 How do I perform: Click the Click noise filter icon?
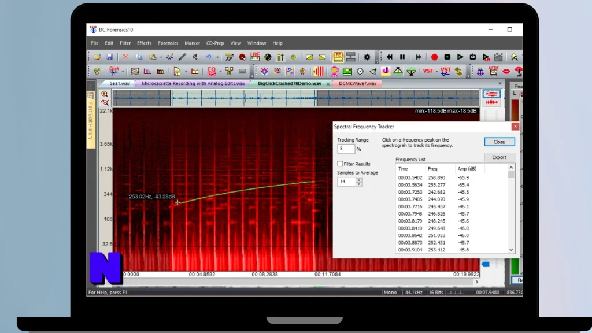click(114, 71)
